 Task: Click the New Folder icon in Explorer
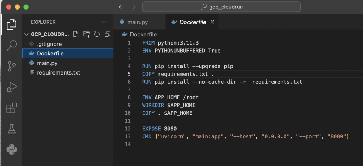tap(86, 34)
